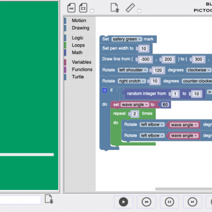Open the safety green color dropdown

point(127,39)
